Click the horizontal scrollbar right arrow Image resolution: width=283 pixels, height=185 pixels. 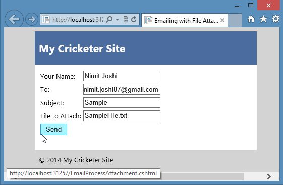tap(268, 176)
